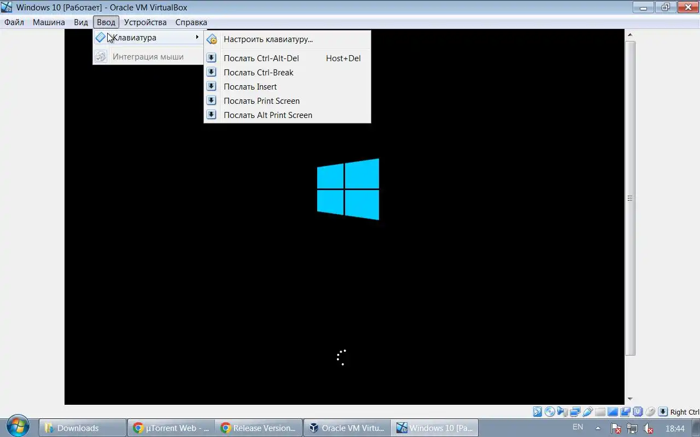Screen dimensions: 700x437
Task: Click the Right Ctrl host key label
Action: point(685,412)
